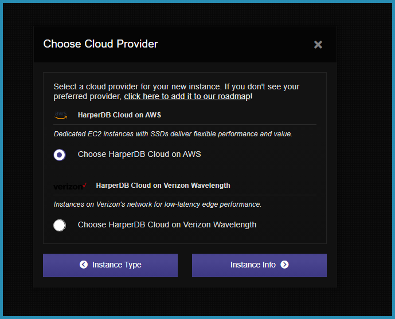Go back with the Instance Type button
Viewport: 395px width, 319px height.
coord(110,265)
